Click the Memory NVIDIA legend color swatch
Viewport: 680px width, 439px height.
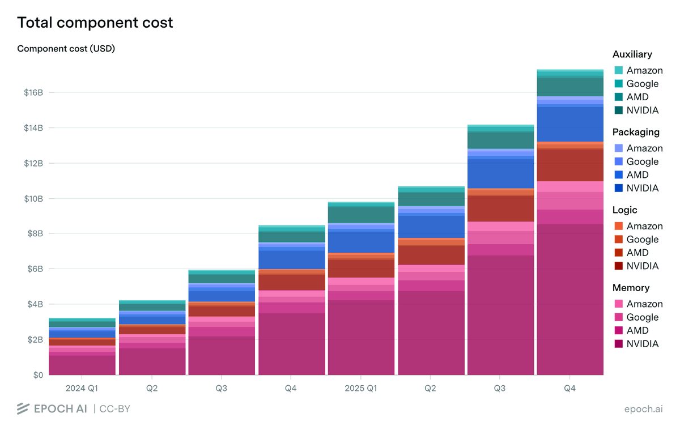click(619, 344)
